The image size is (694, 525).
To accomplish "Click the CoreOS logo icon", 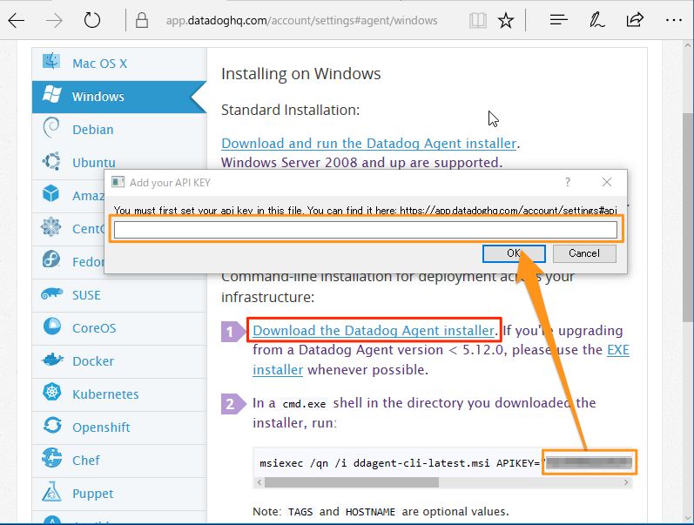I will tap(51, 326).
